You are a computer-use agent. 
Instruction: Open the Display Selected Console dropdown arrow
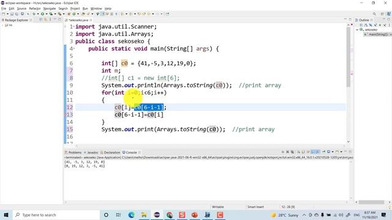[333, 152]
